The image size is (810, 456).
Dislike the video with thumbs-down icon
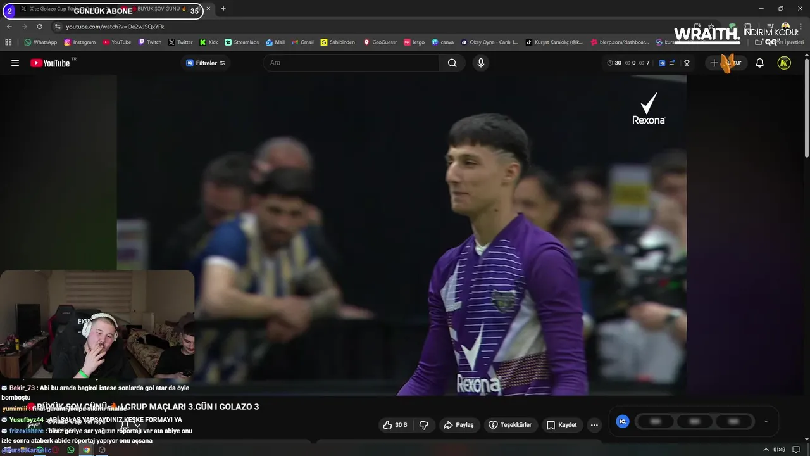424,425
